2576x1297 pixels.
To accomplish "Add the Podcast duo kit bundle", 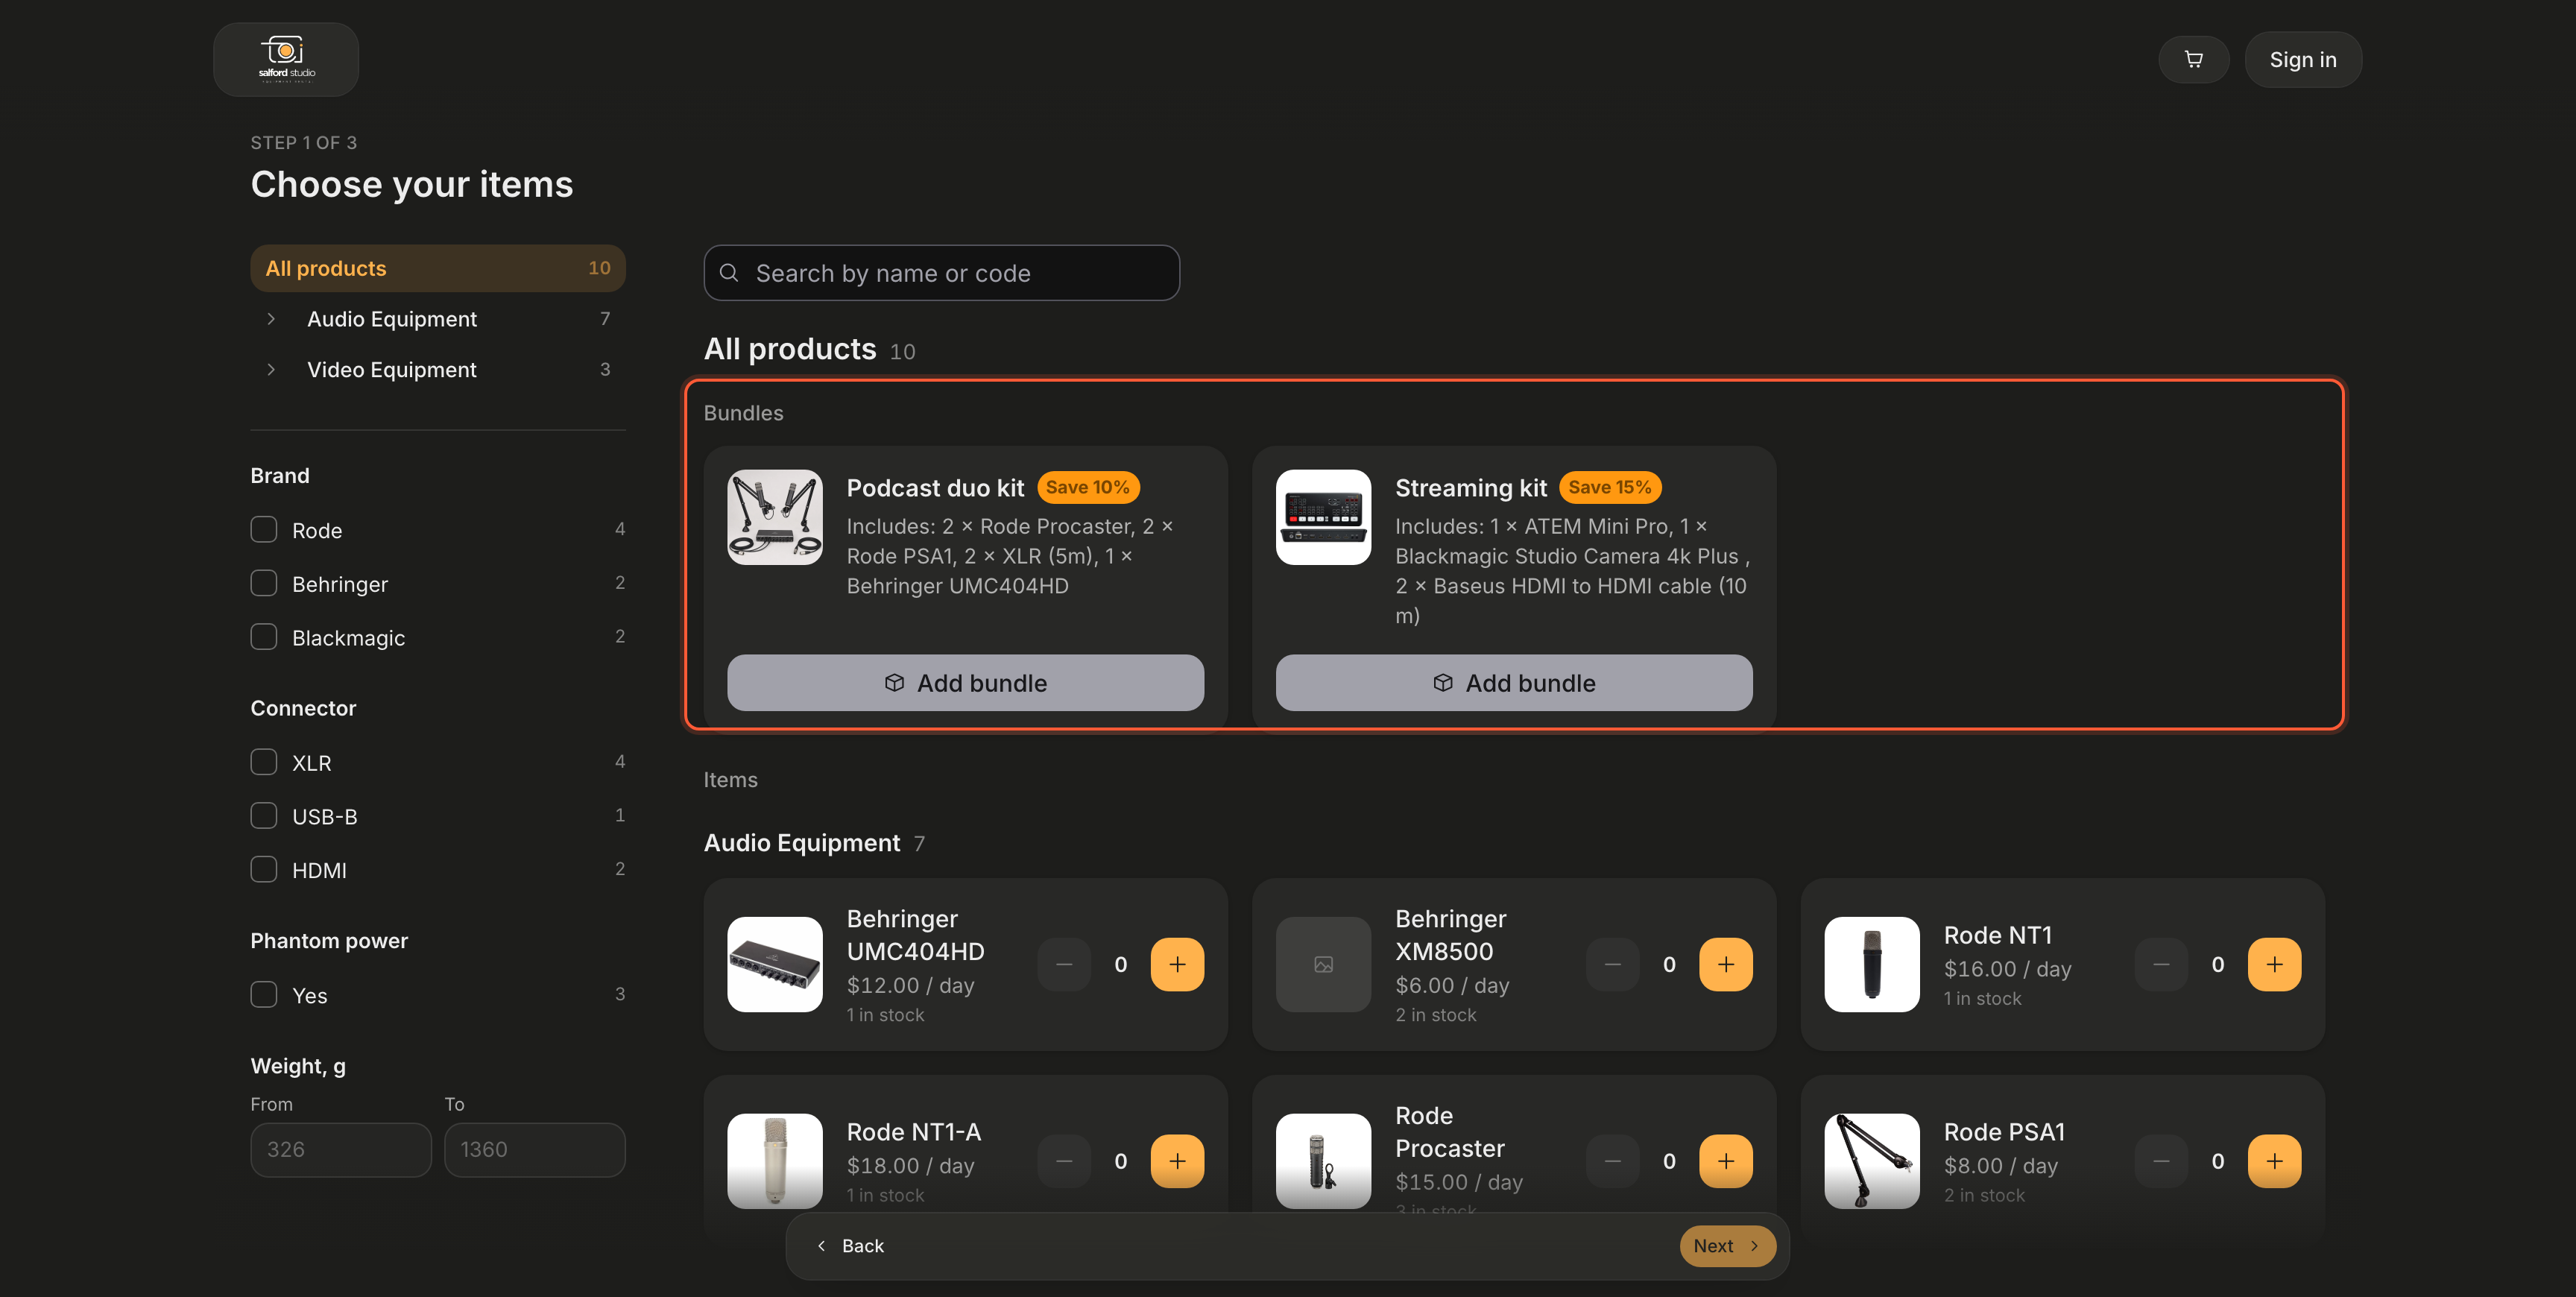I will [965, 683].
